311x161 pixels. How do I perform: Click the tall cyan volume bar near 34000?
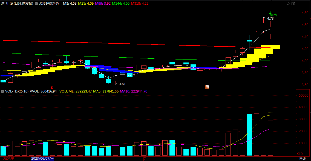(x=249, y=135)
